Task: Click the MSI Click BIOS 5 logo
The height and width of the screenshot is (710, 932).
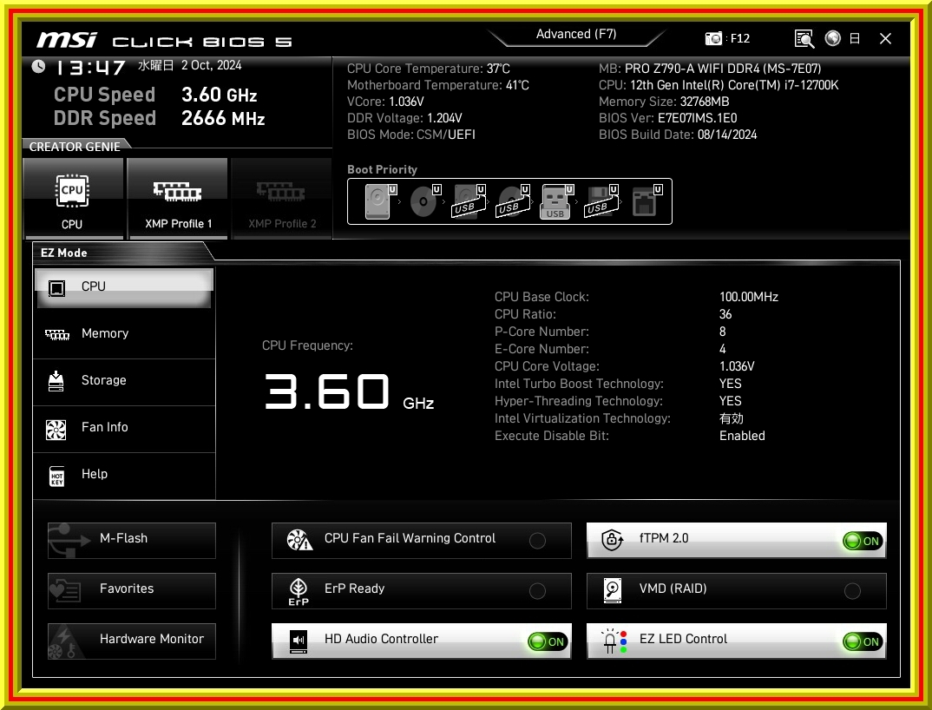Action: (x=164, y=41)
